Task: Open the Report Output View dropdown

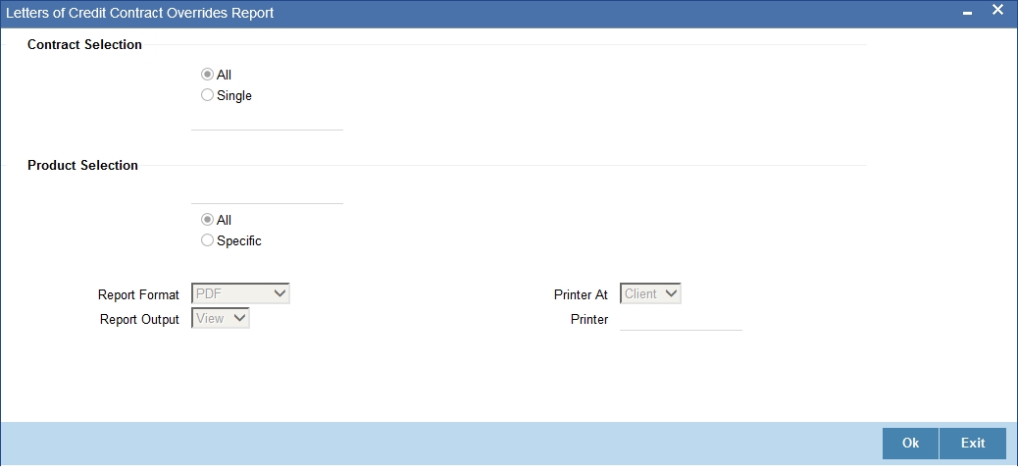Action: [x=221, y=318]
